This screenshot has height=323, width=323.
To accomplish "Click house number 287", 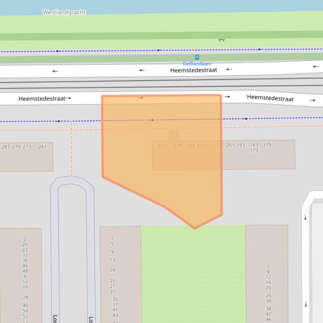I will (x=6, y=147).
